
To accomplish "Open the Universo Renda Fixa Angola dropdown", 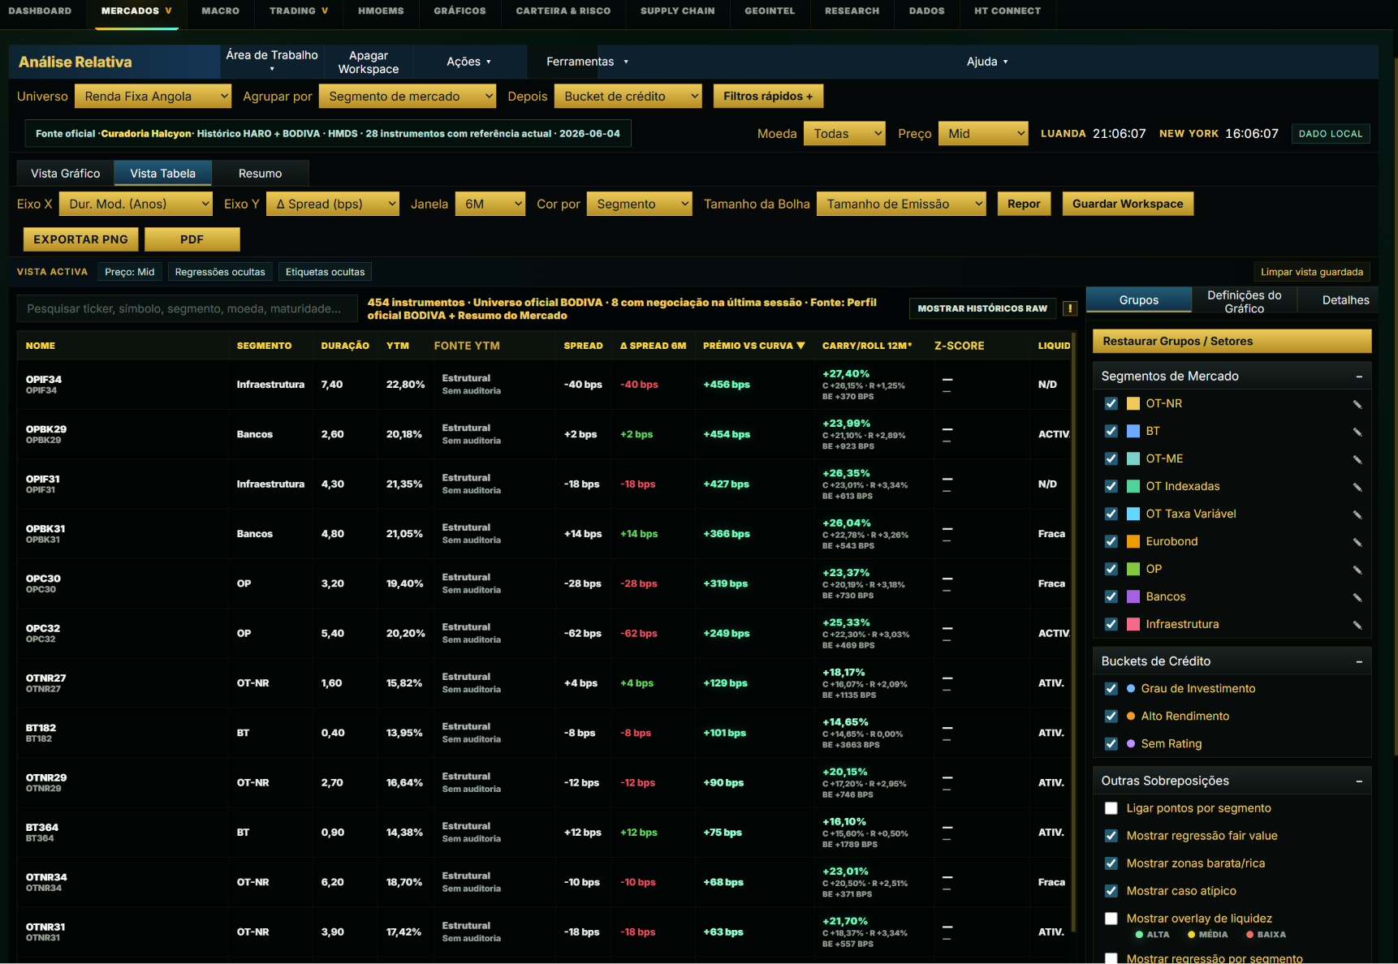I will pyautogui.click(x=153, y=96).
